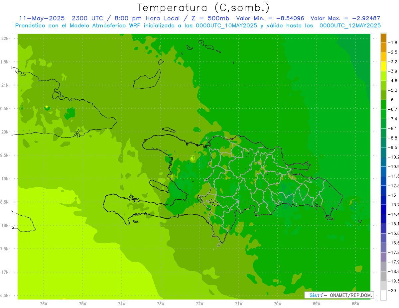Click the -9.5 colorbar label
Image resolution: width=399 pixels, height=308 pixels.
pyautogui.click(x=393, y=147)
